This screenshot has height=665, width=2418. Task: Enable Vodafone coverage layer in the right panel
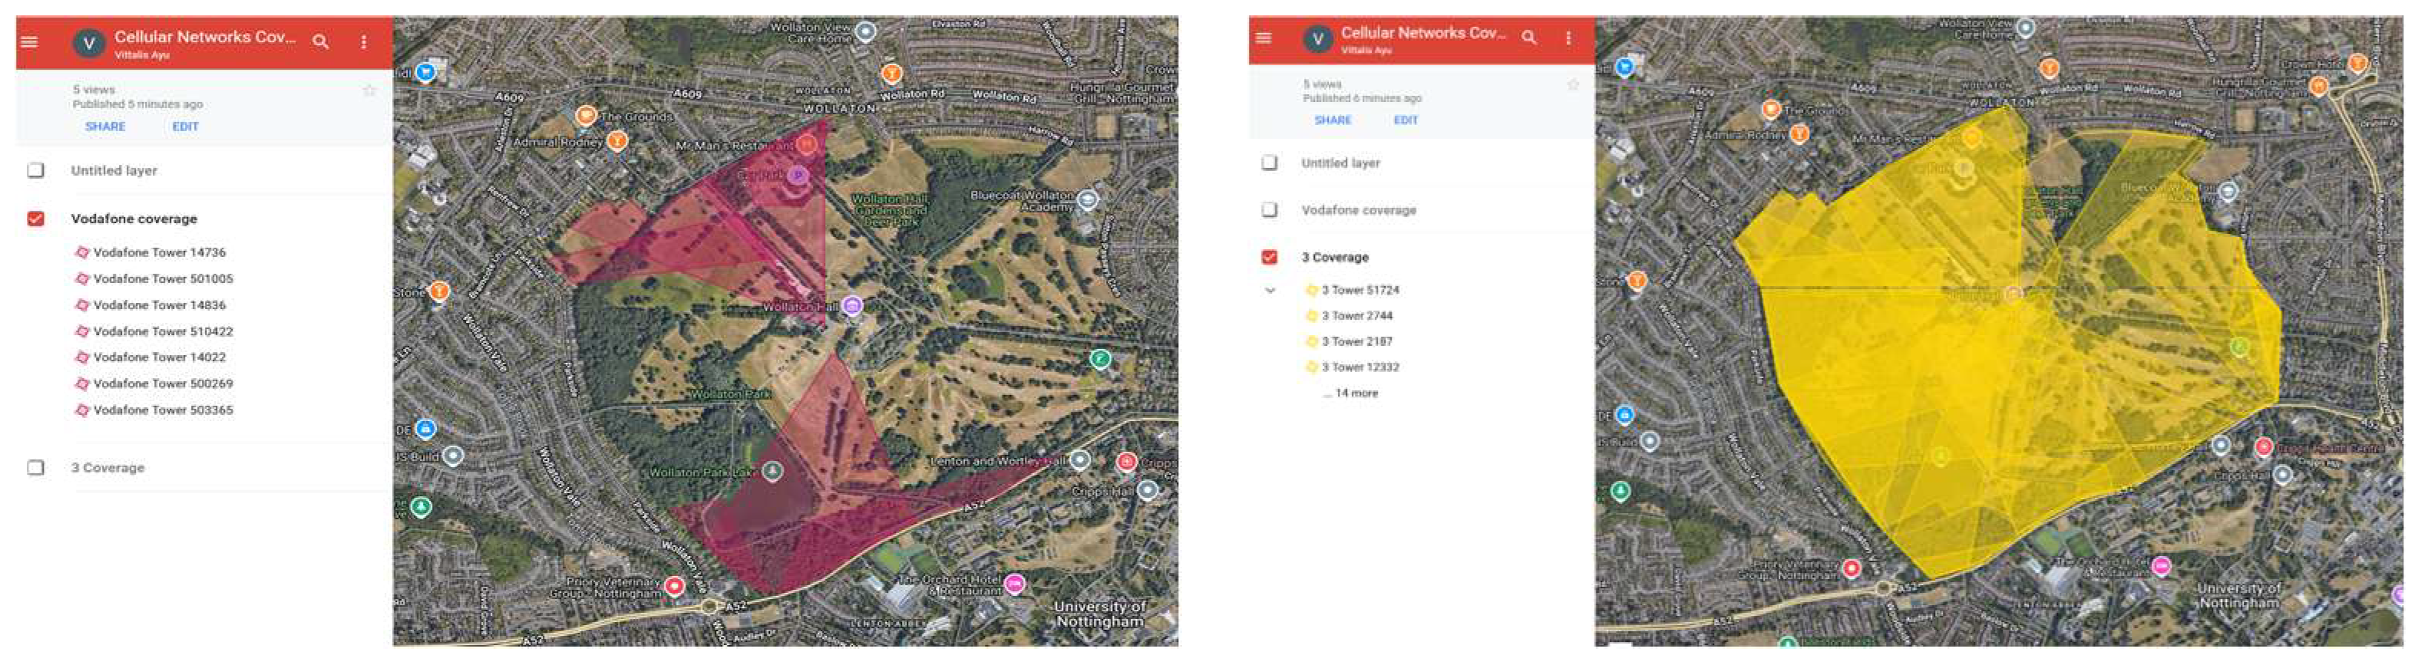[x=1269, y=209]
